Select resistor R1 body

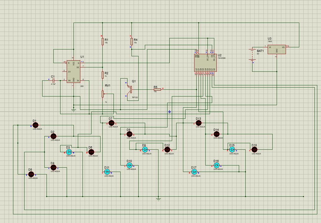(103, 41)
